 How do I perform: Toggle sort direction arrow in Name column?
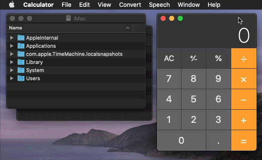128,28
